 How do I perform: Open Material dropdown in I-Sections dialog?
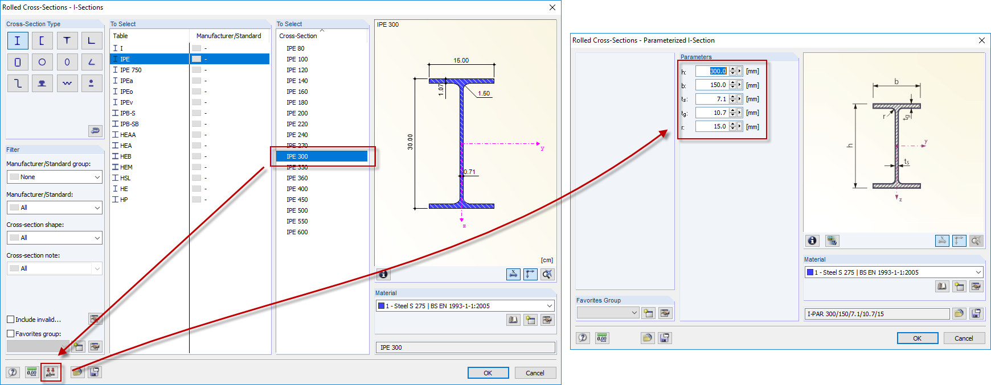coord(465,306)
